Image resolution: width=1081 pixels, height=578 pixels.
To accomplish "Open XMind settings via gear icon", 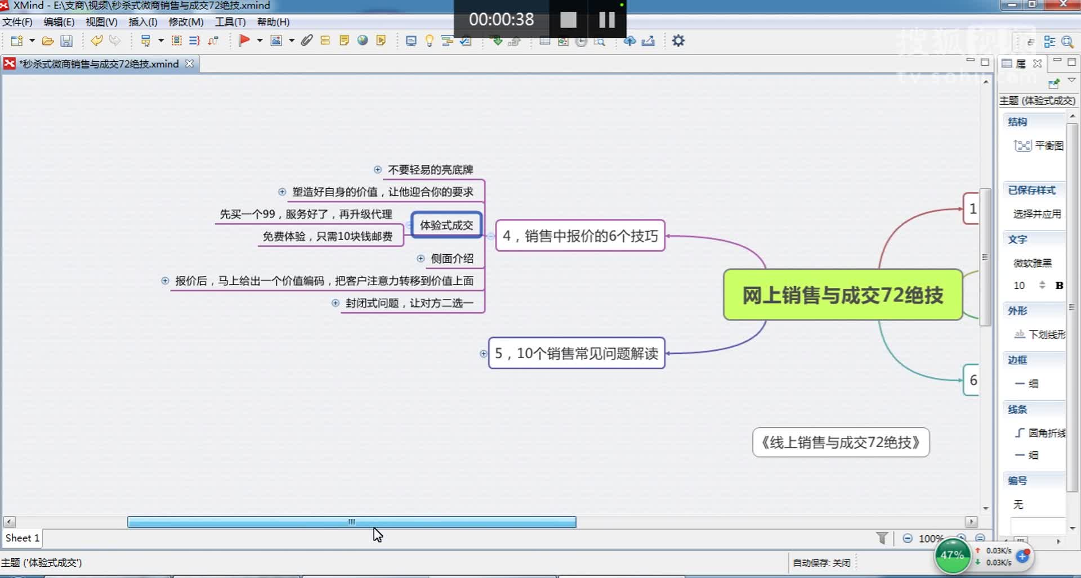I will click(678, 40).
